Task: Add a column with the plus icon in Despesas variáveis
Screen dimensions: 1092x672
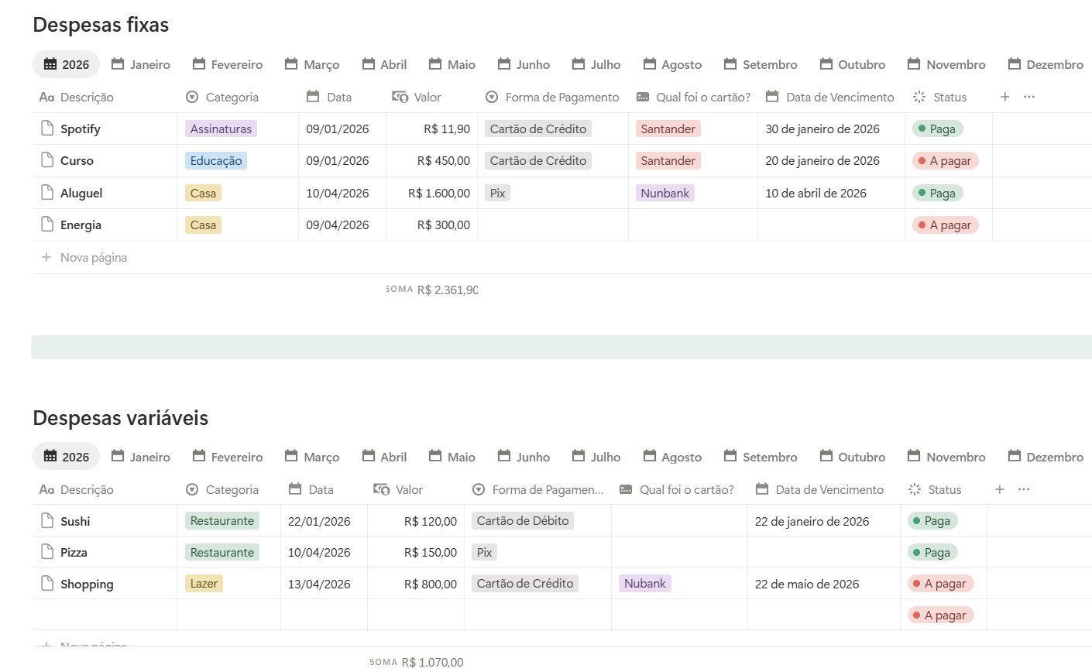Action: 1000,489
